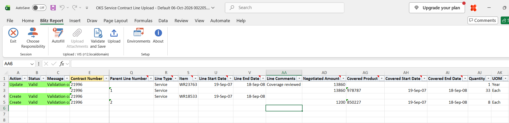Viewport: 509px width, 123px height.
Task: Select column header AA
Action: point(284,73)
